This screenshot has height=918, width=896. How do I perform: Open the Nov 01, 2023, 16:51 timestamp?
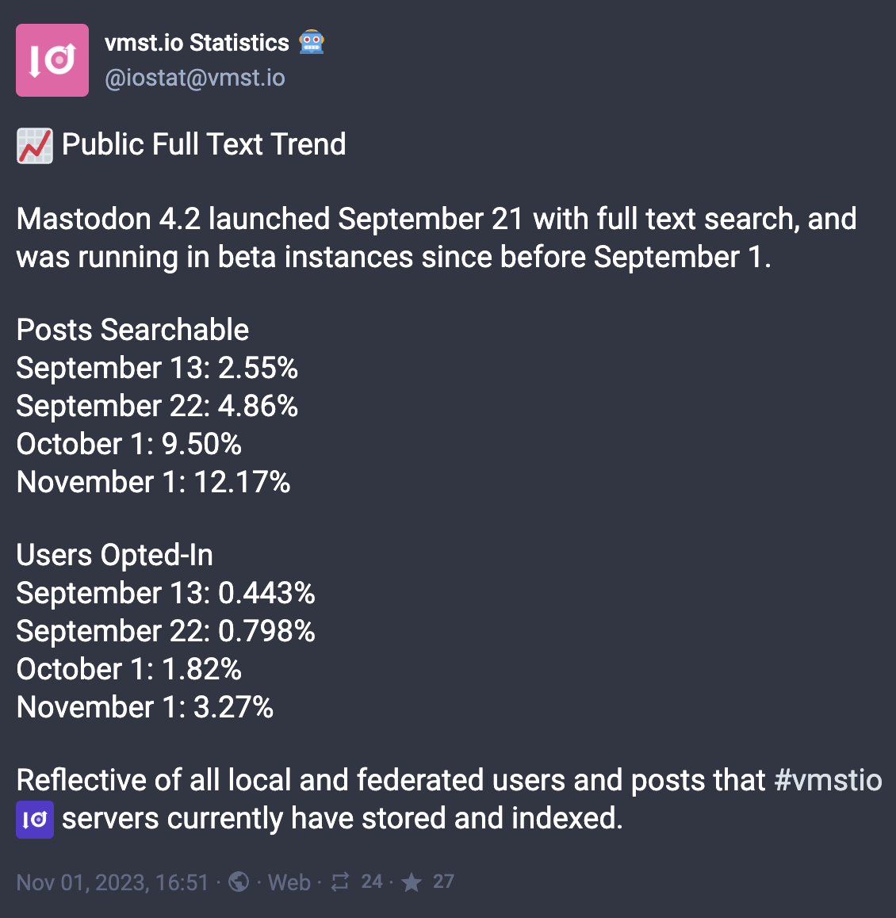point(113,882)
